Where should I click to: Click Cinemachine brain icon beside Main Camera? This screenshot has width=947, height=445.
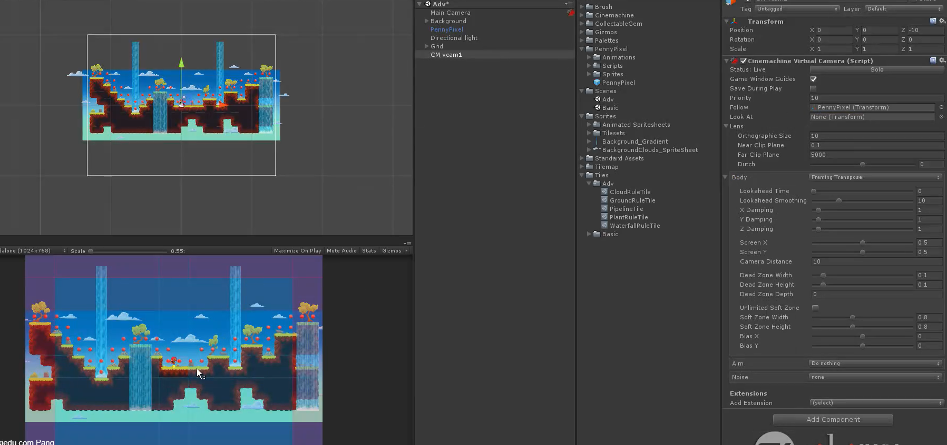point(571,12)
